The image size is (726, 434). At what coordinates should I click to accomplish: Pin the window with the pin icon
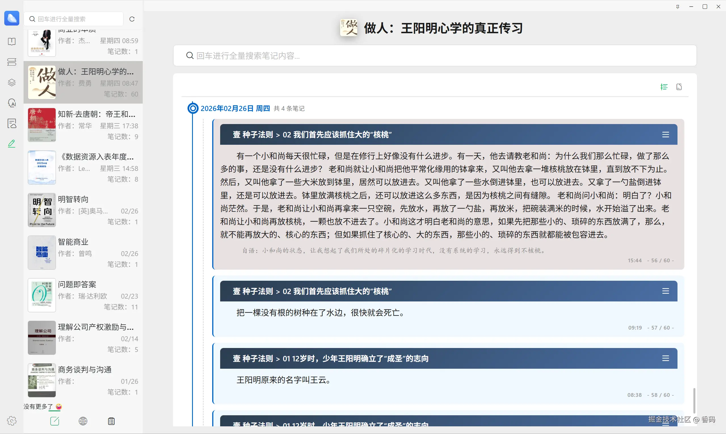[677, 7]
